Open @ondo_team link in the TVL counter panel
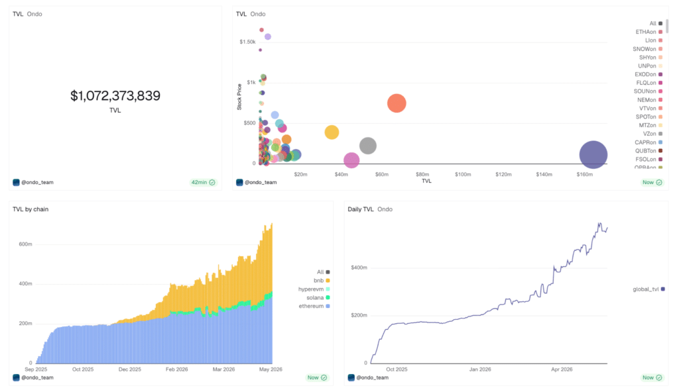 coord(38,183)
